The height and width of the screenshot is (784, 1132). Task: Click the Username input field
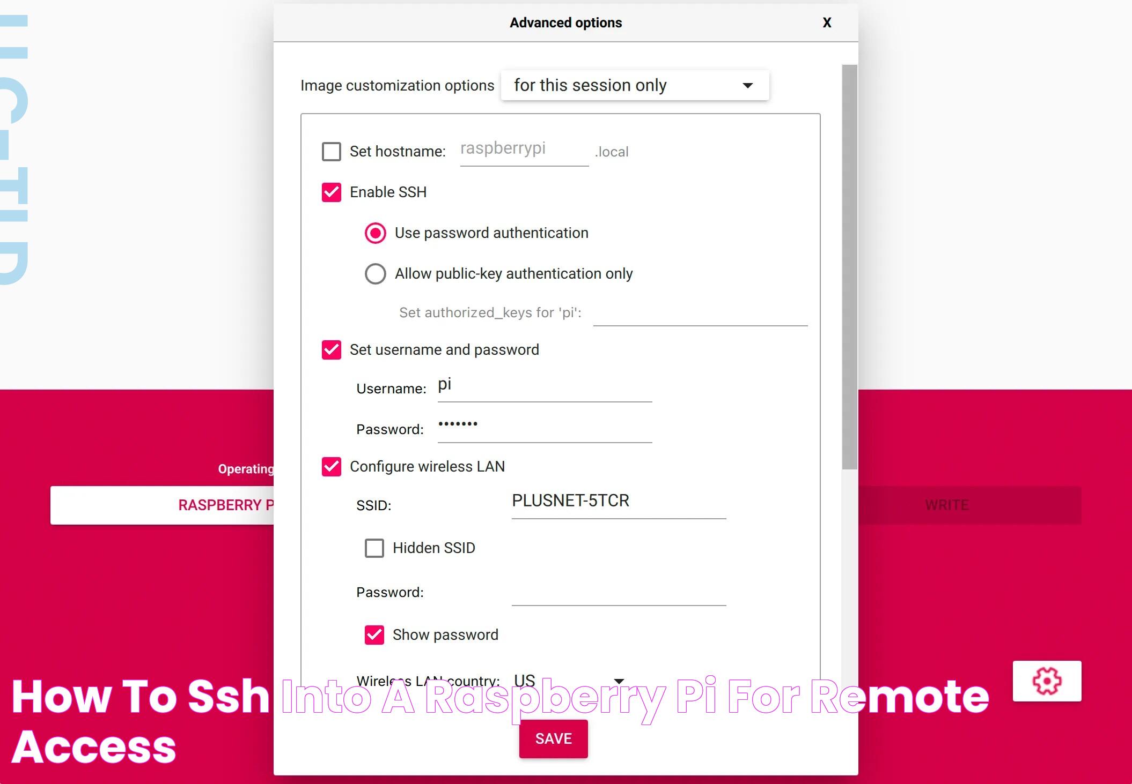[546, 387]
